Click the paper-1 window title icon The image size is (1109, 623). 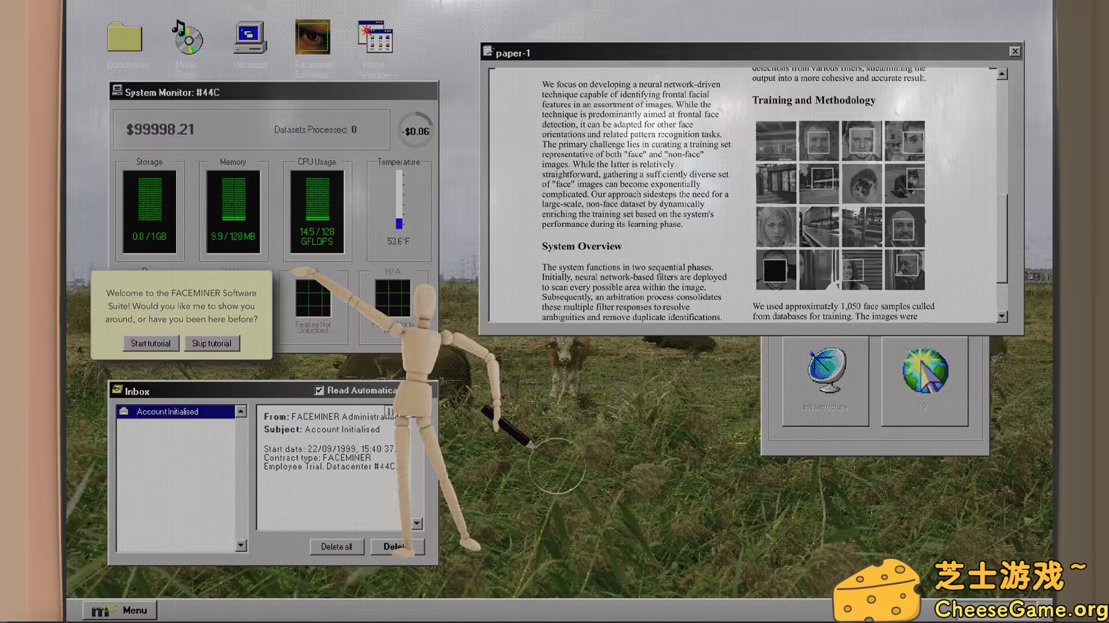point(488,51)
